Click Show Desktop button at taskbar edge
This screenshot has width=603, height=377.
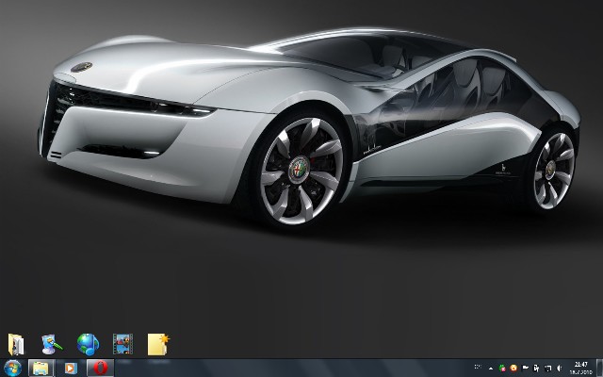[599, 368]
